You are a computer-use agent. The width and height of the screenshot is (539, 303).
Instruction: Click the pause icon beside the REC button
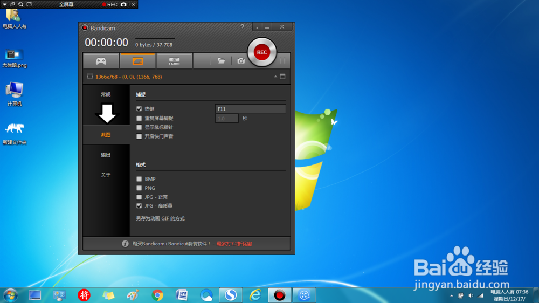pyautogui.click(x=282, y=61)
